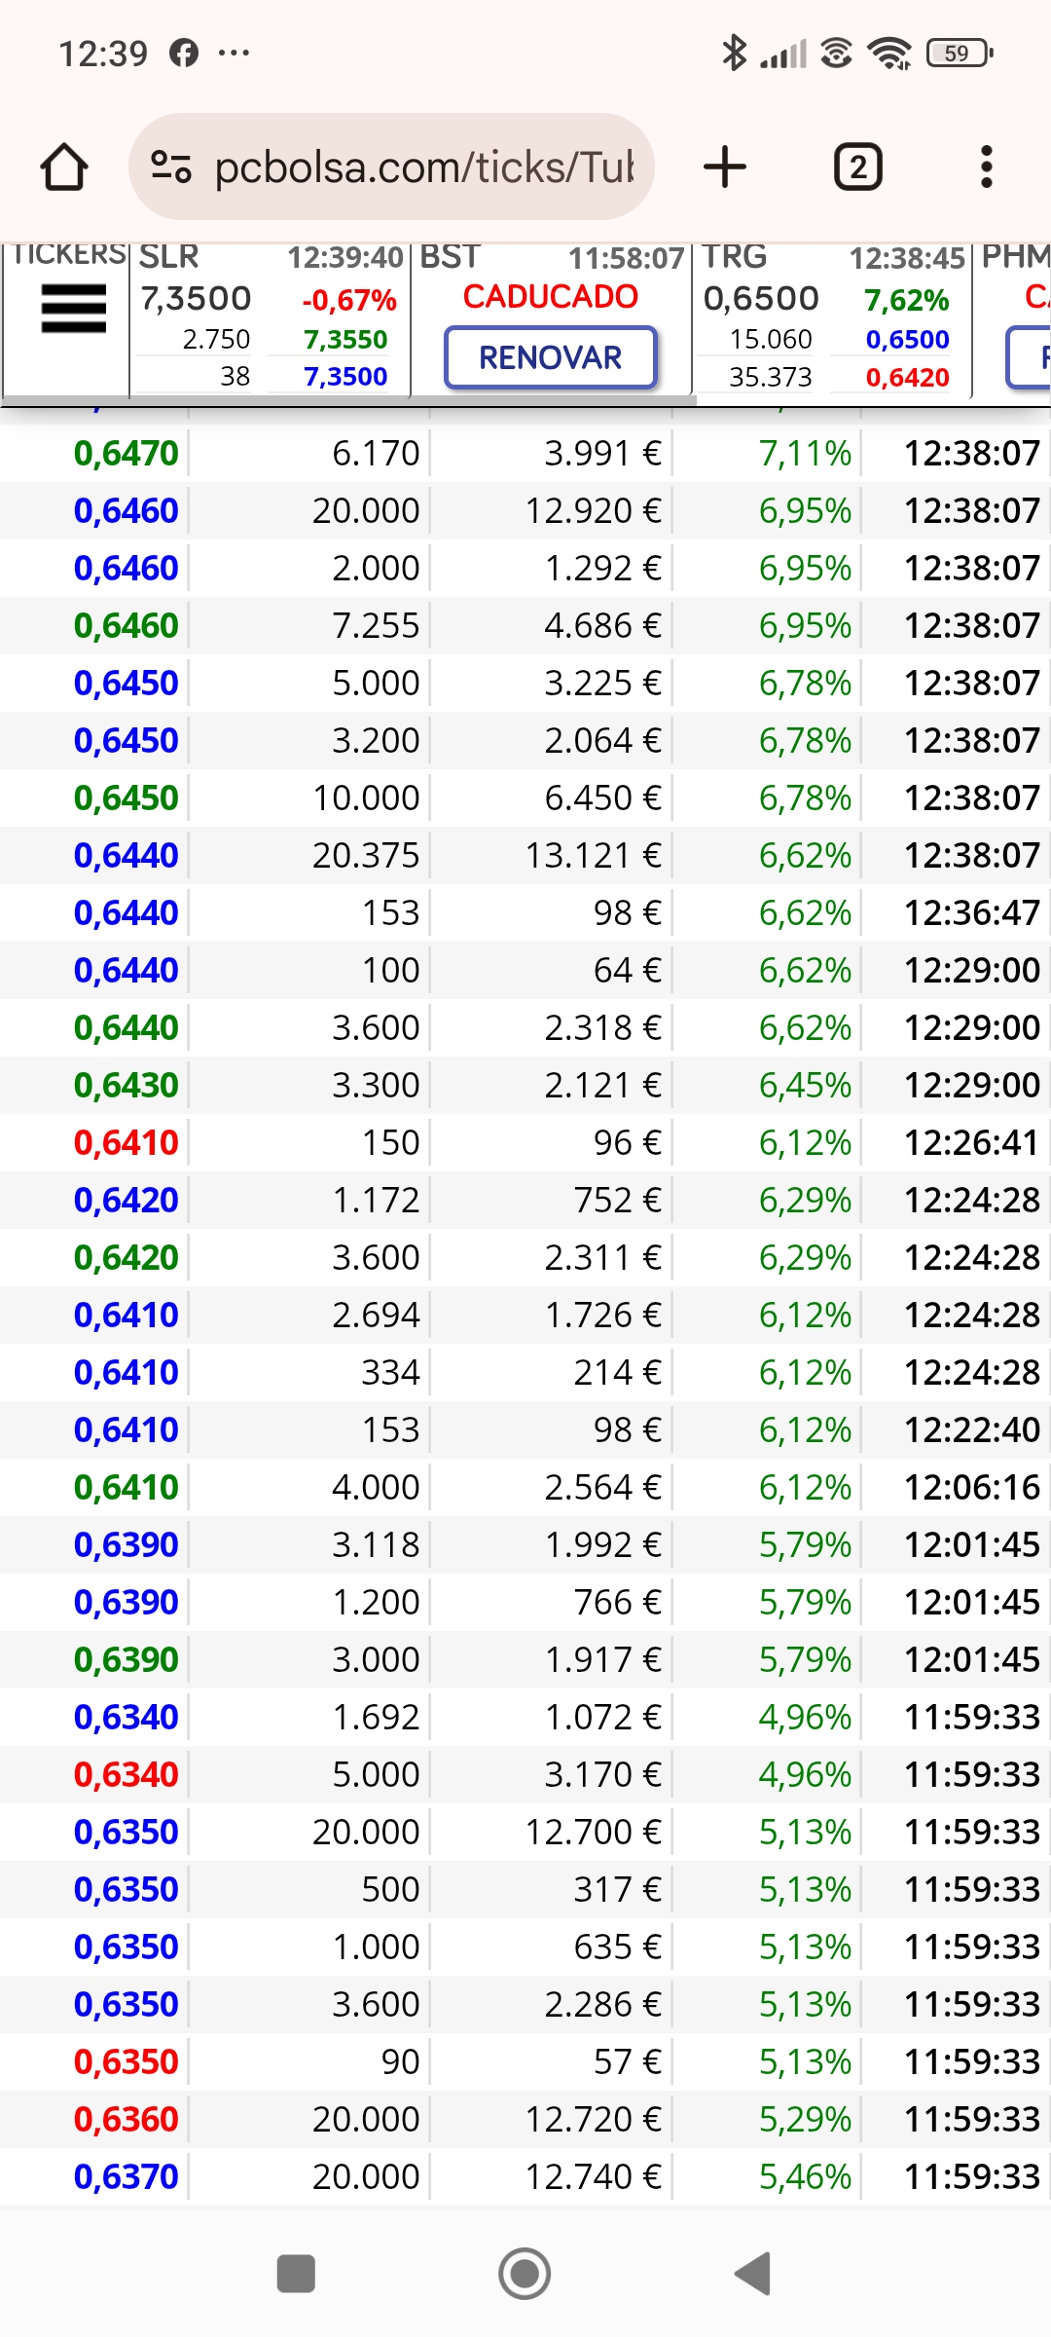Viewport: 1051px width, 2337px height.
Task: Tap the browser home icon
Action: (x=64, y=167)
